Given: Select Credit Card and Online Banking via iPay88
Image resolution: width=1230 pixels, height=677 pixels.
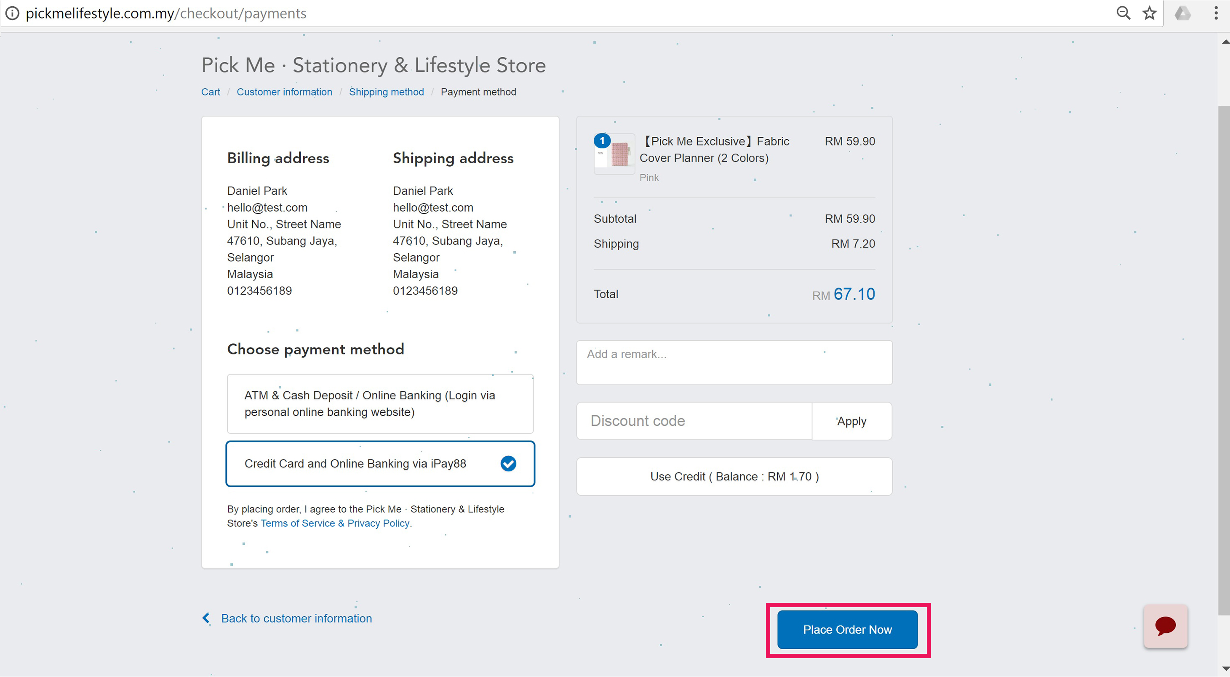Looking at the screenshot, I should click(x=380, y=464).
